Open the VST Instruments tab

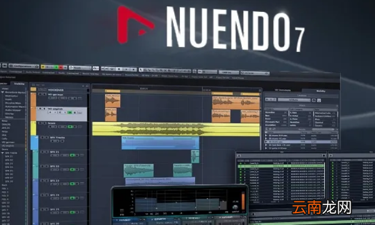tap(282, 91)
